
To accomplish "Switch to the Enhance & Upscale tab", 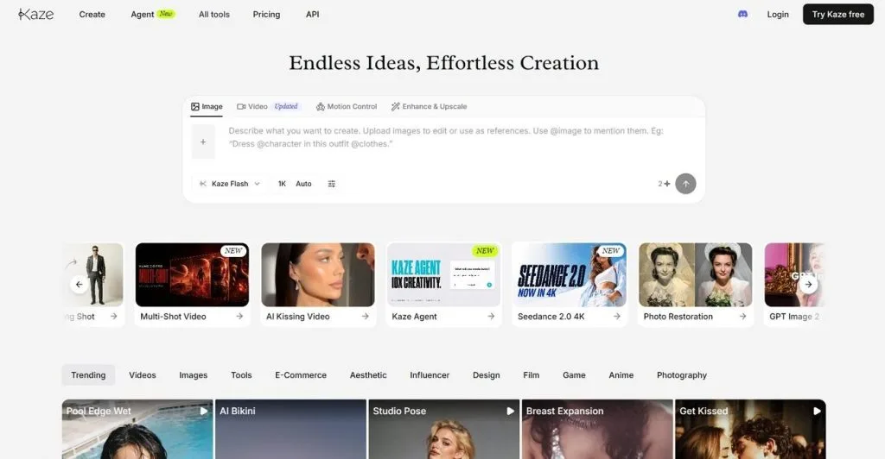I will [429, 106].
